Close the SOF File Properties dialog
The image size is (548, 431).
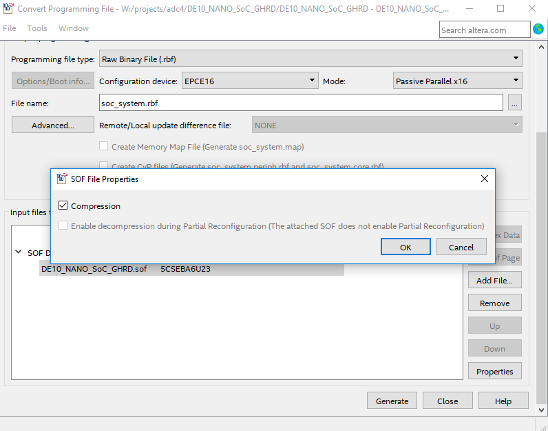[x=485, y=179]
